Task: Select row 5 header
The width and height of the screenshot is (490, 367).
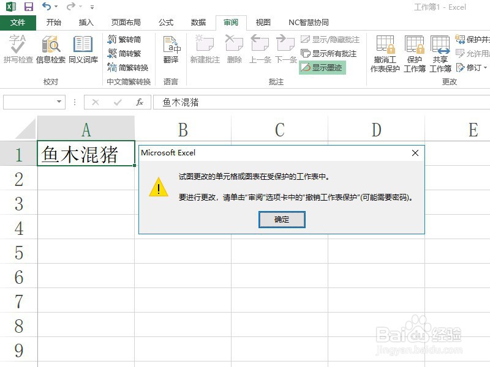Action: tap(19, 251)
